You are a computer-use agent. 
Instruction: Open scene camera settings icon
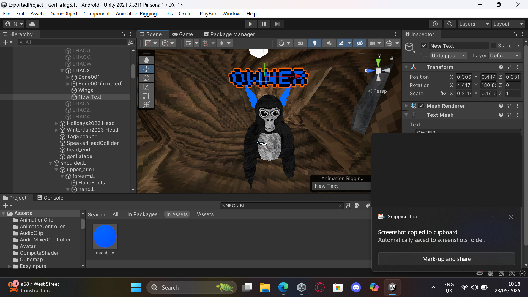point(372,43)
